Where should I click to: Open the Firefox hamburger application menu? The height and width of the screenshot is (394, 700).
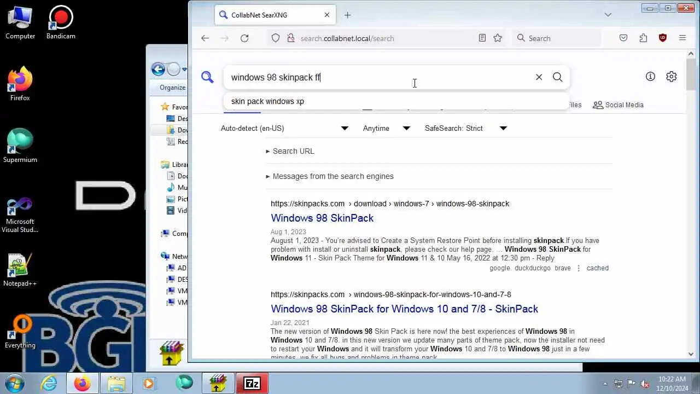coord(682,38)
